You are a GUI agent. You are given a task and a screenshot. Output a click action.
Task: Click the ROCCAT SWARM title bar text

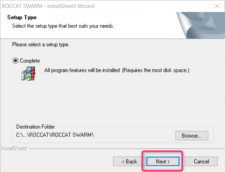(48, 6)
